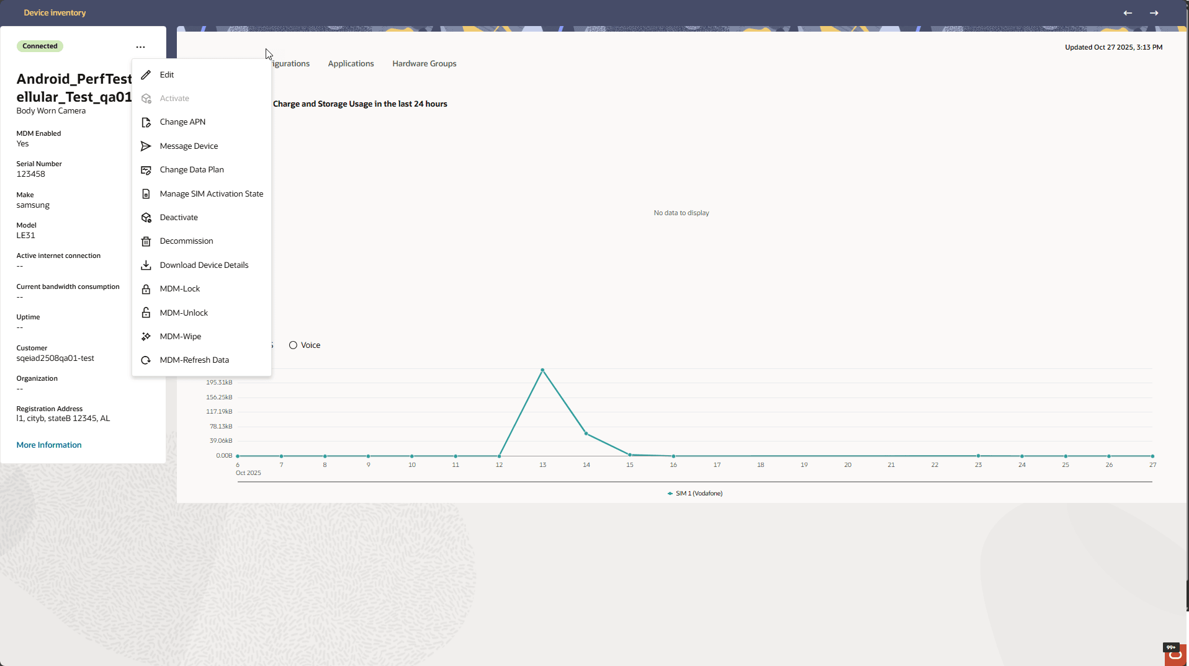The width and height of the screenshot is (1189, 666).
Task: Click the Download Device Details download icon
Action: [x=146, y=265]
